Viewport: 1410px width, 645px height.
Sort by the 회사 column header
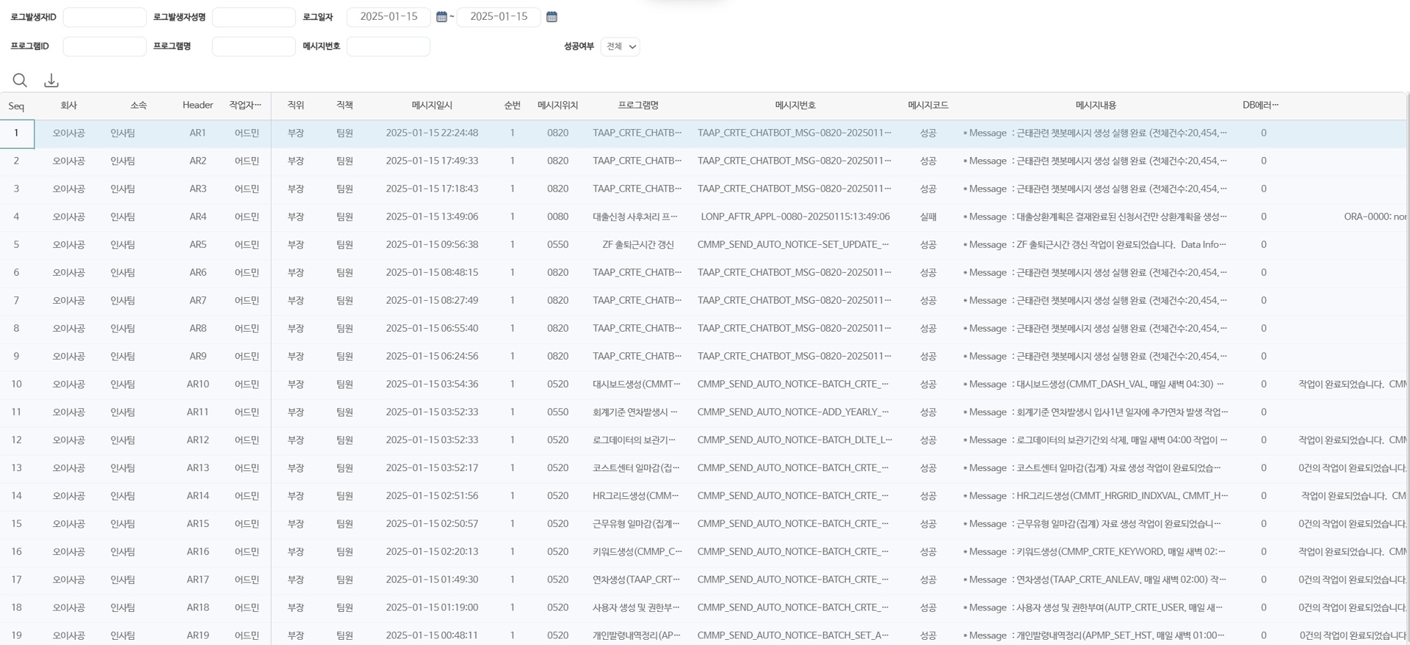pyautogui.click(x=68, y=106)
